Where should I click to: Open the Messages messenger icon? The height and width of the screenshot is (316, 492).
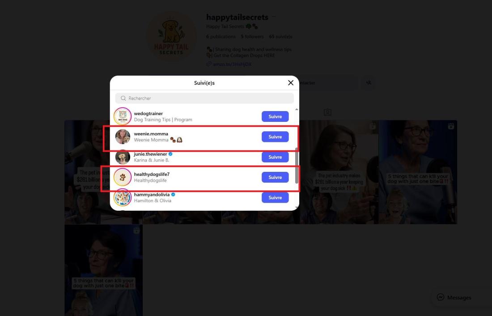(x=440, y=297)
